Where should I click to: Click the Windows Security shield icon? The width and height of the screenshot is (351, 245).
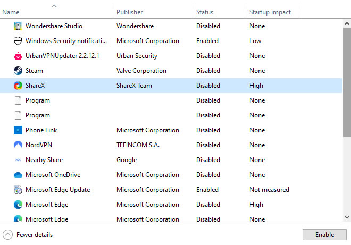click(18, 41)
